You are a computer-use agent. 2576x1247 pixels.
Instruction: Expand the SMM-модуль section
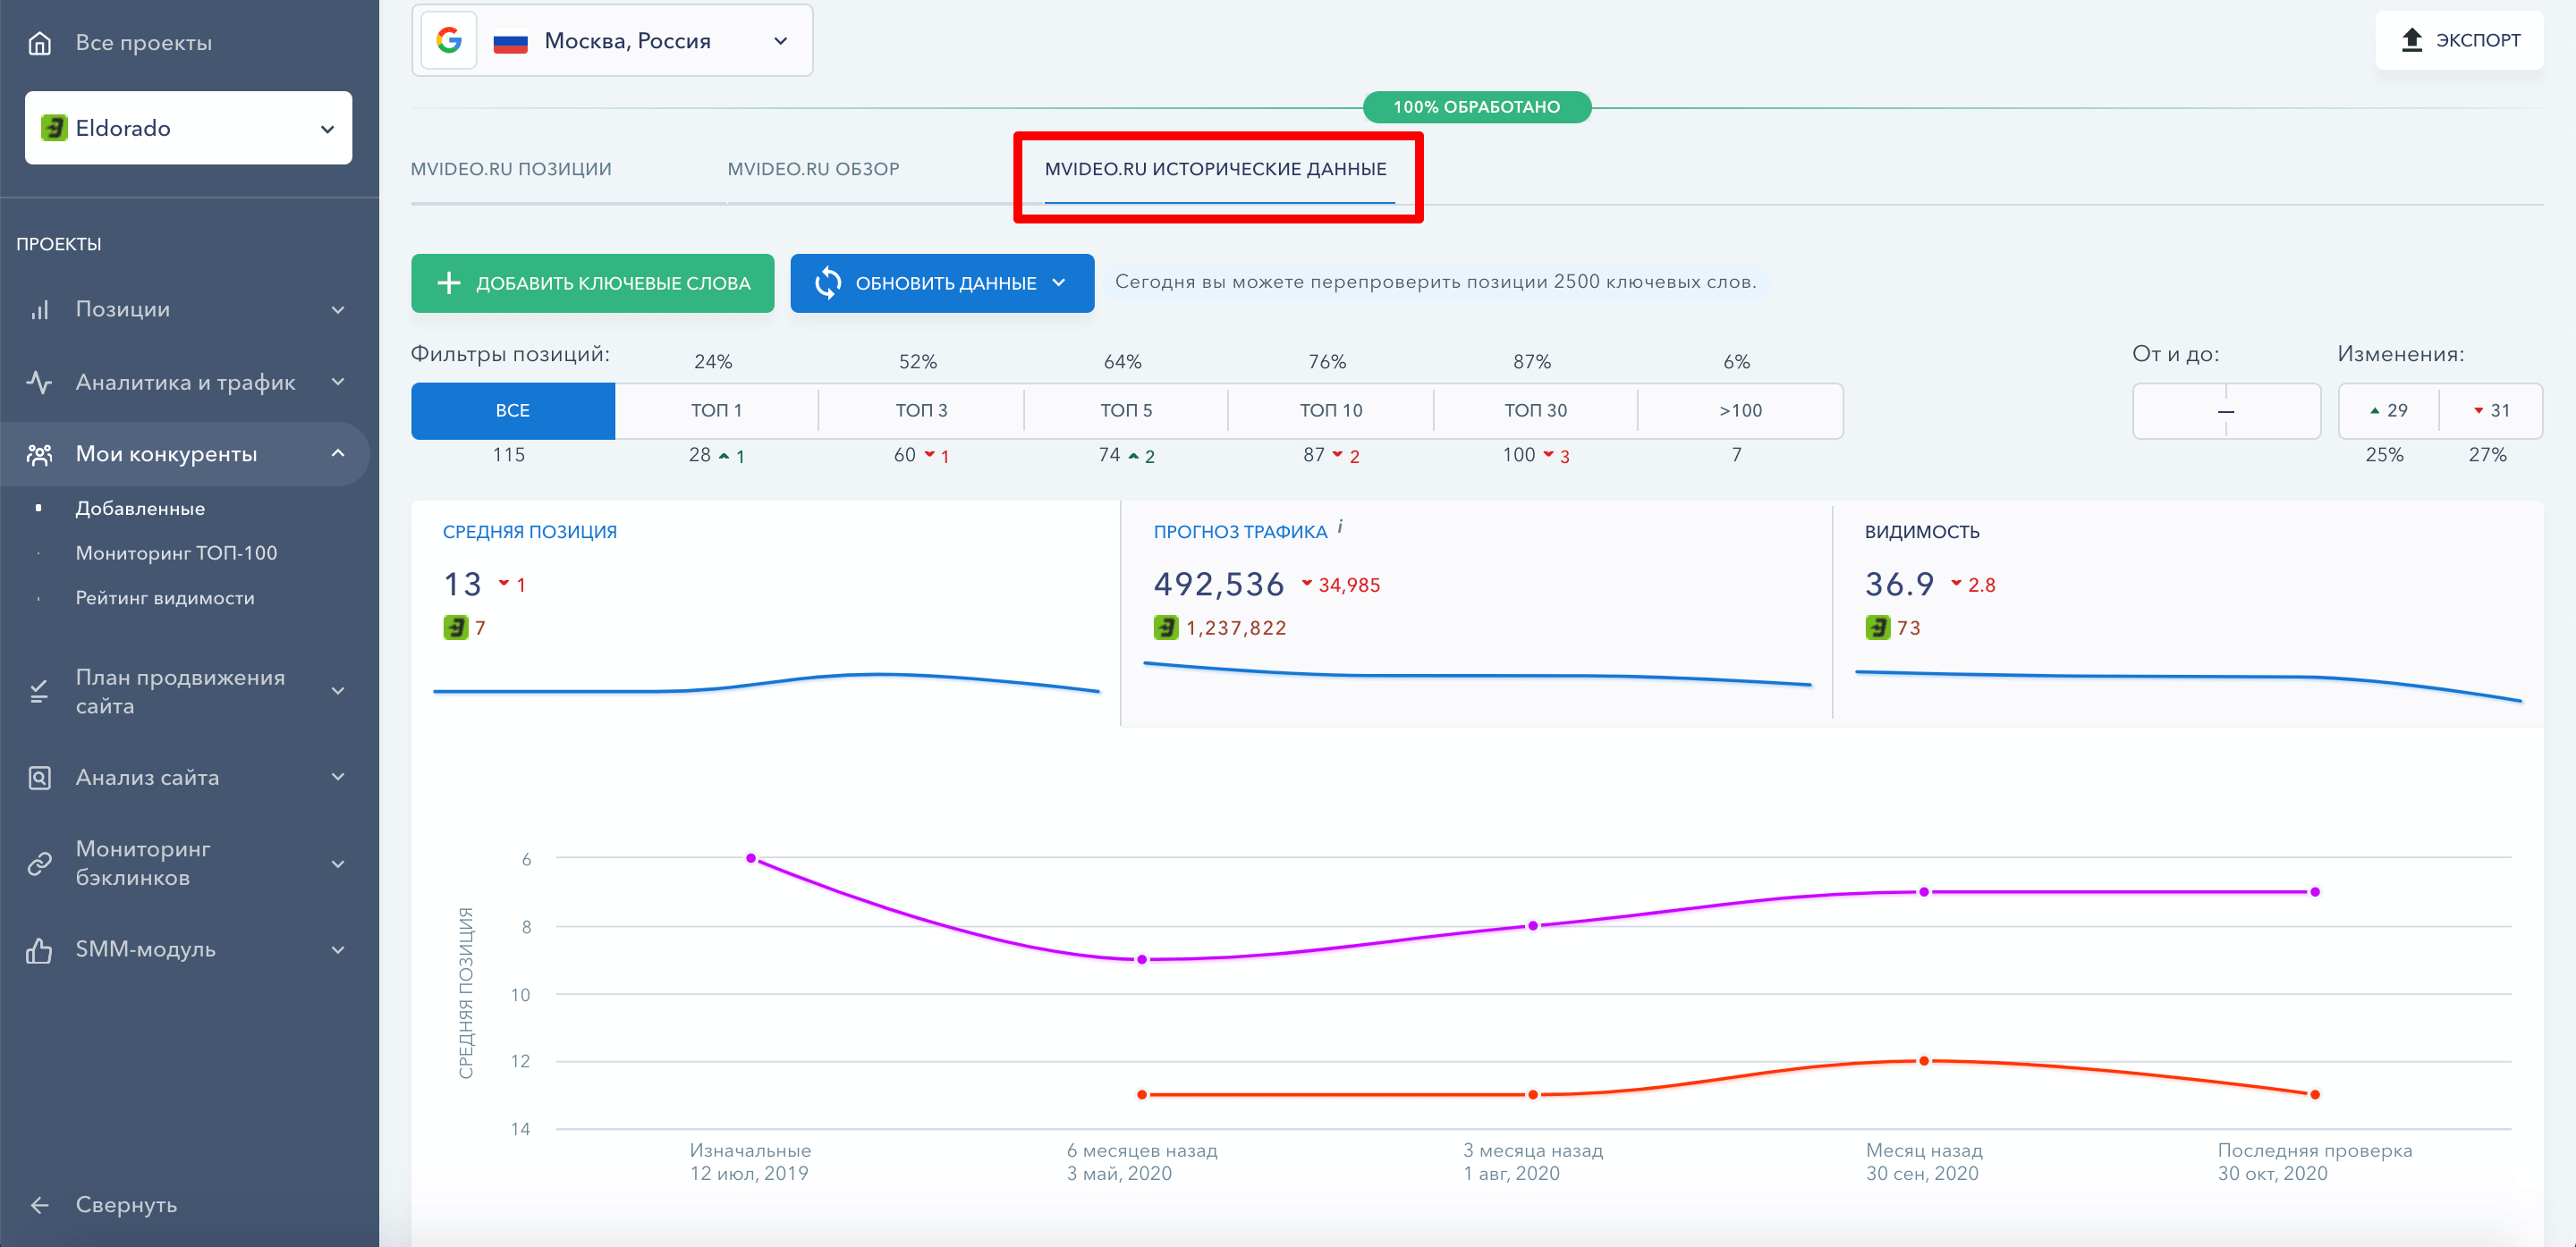338,949
